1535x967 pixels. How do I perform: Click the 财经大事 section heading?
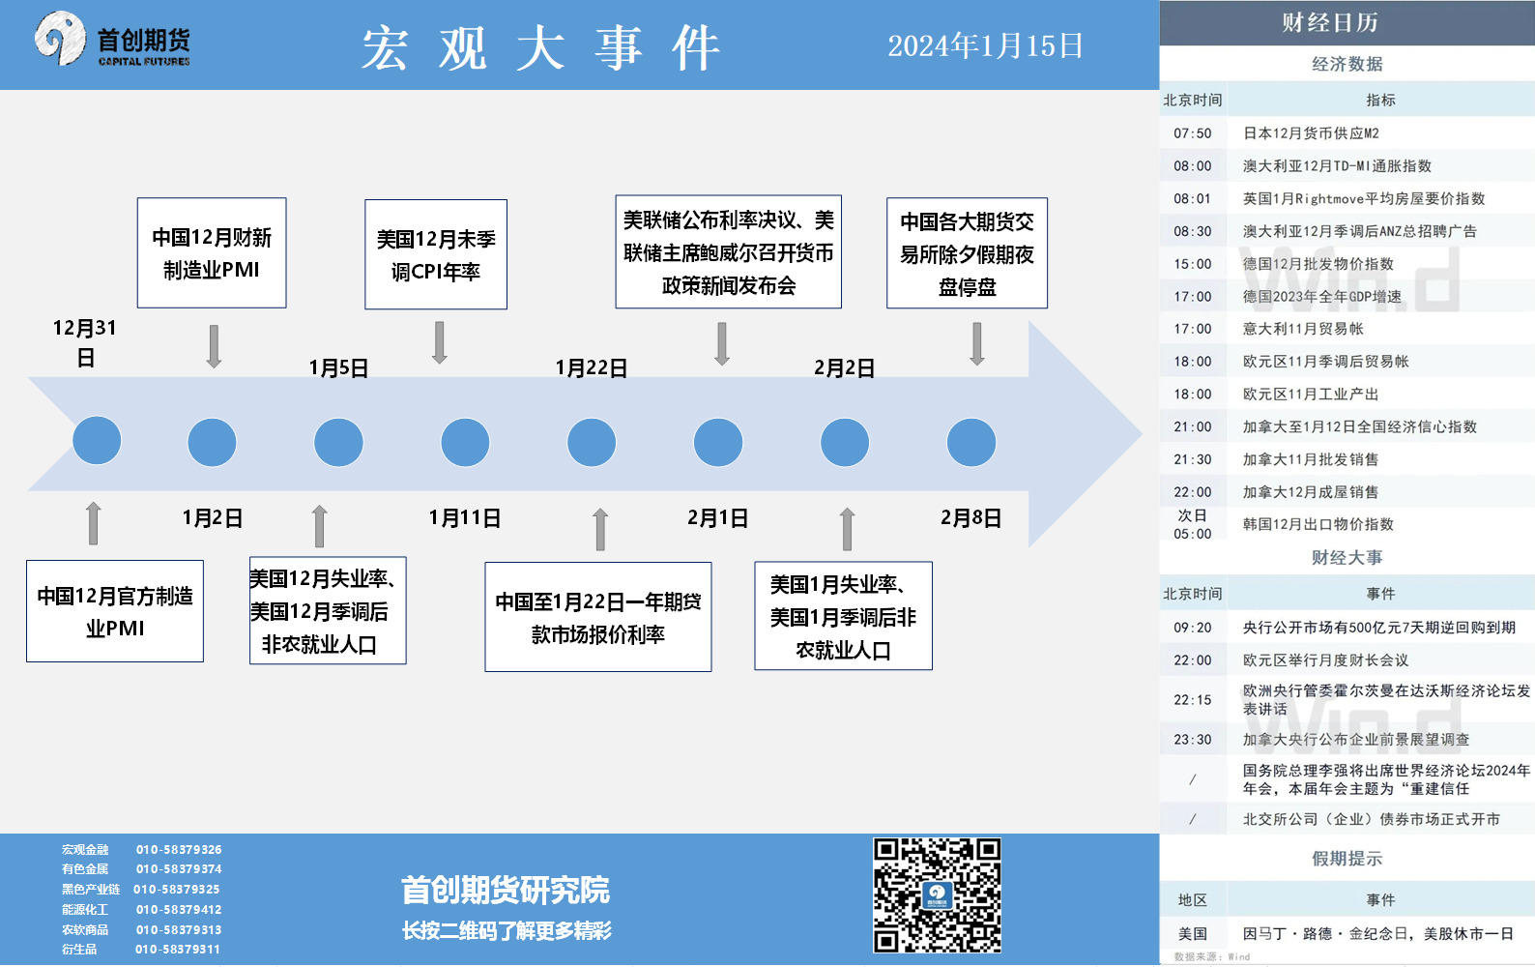click(1347, 558)
